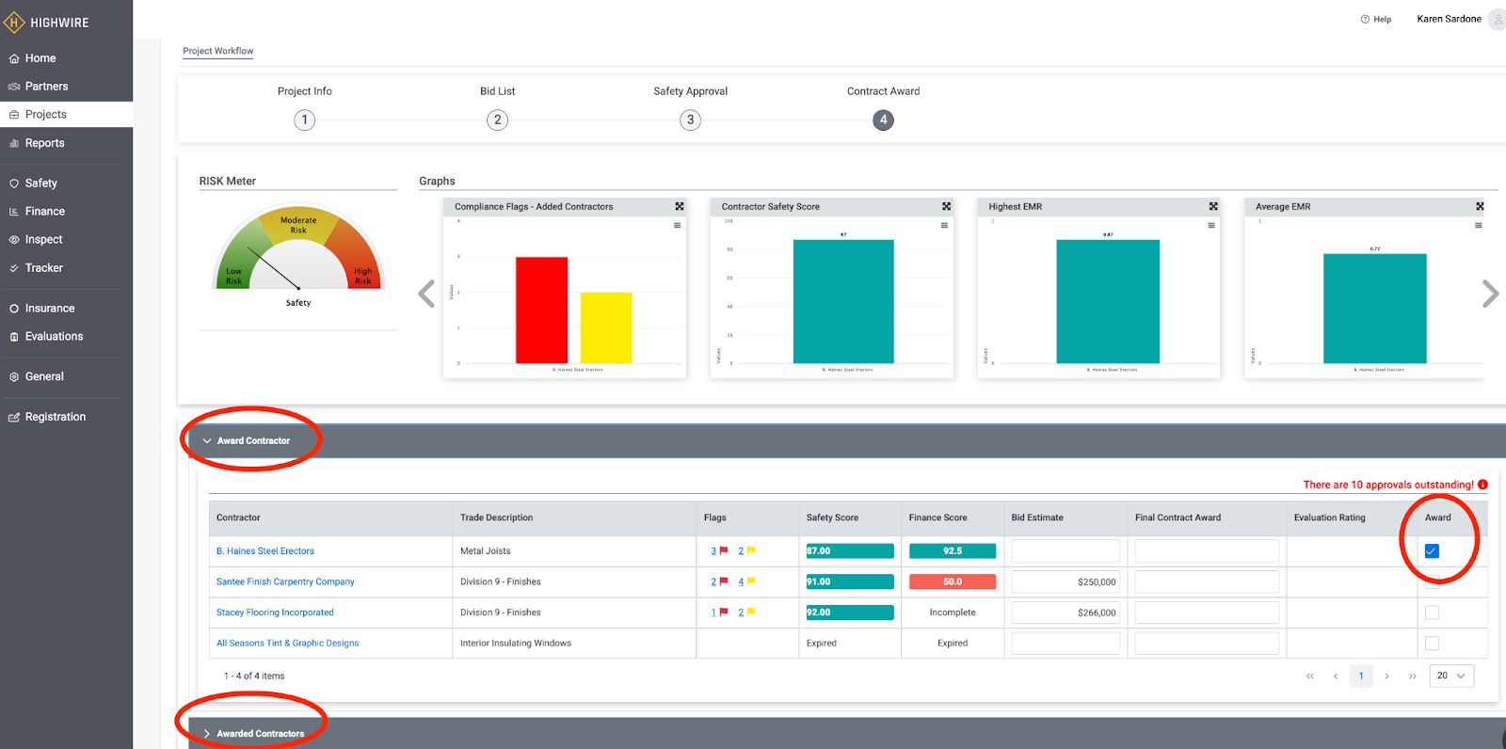Click the Highwire logo icon

14,22
